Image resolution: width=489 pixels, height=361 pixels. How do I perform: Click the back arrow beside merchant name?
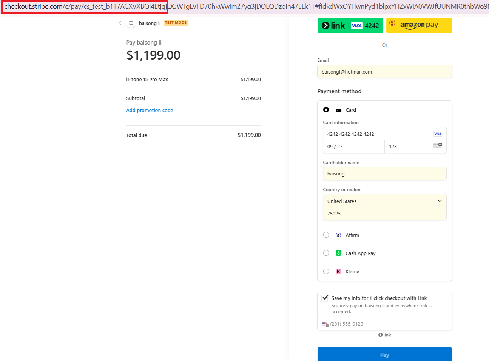point(121,23)
